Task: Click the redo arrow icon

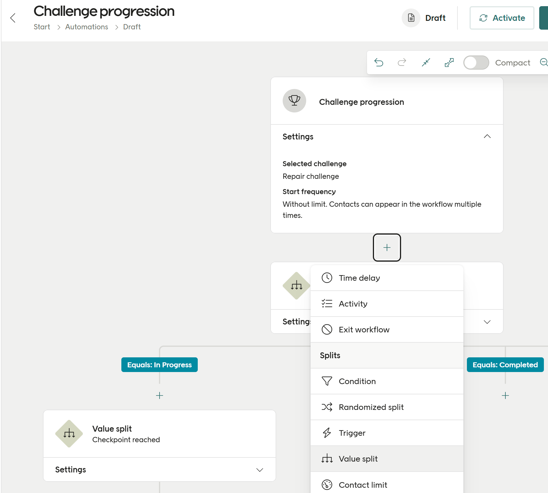Action: pos(402,63)
